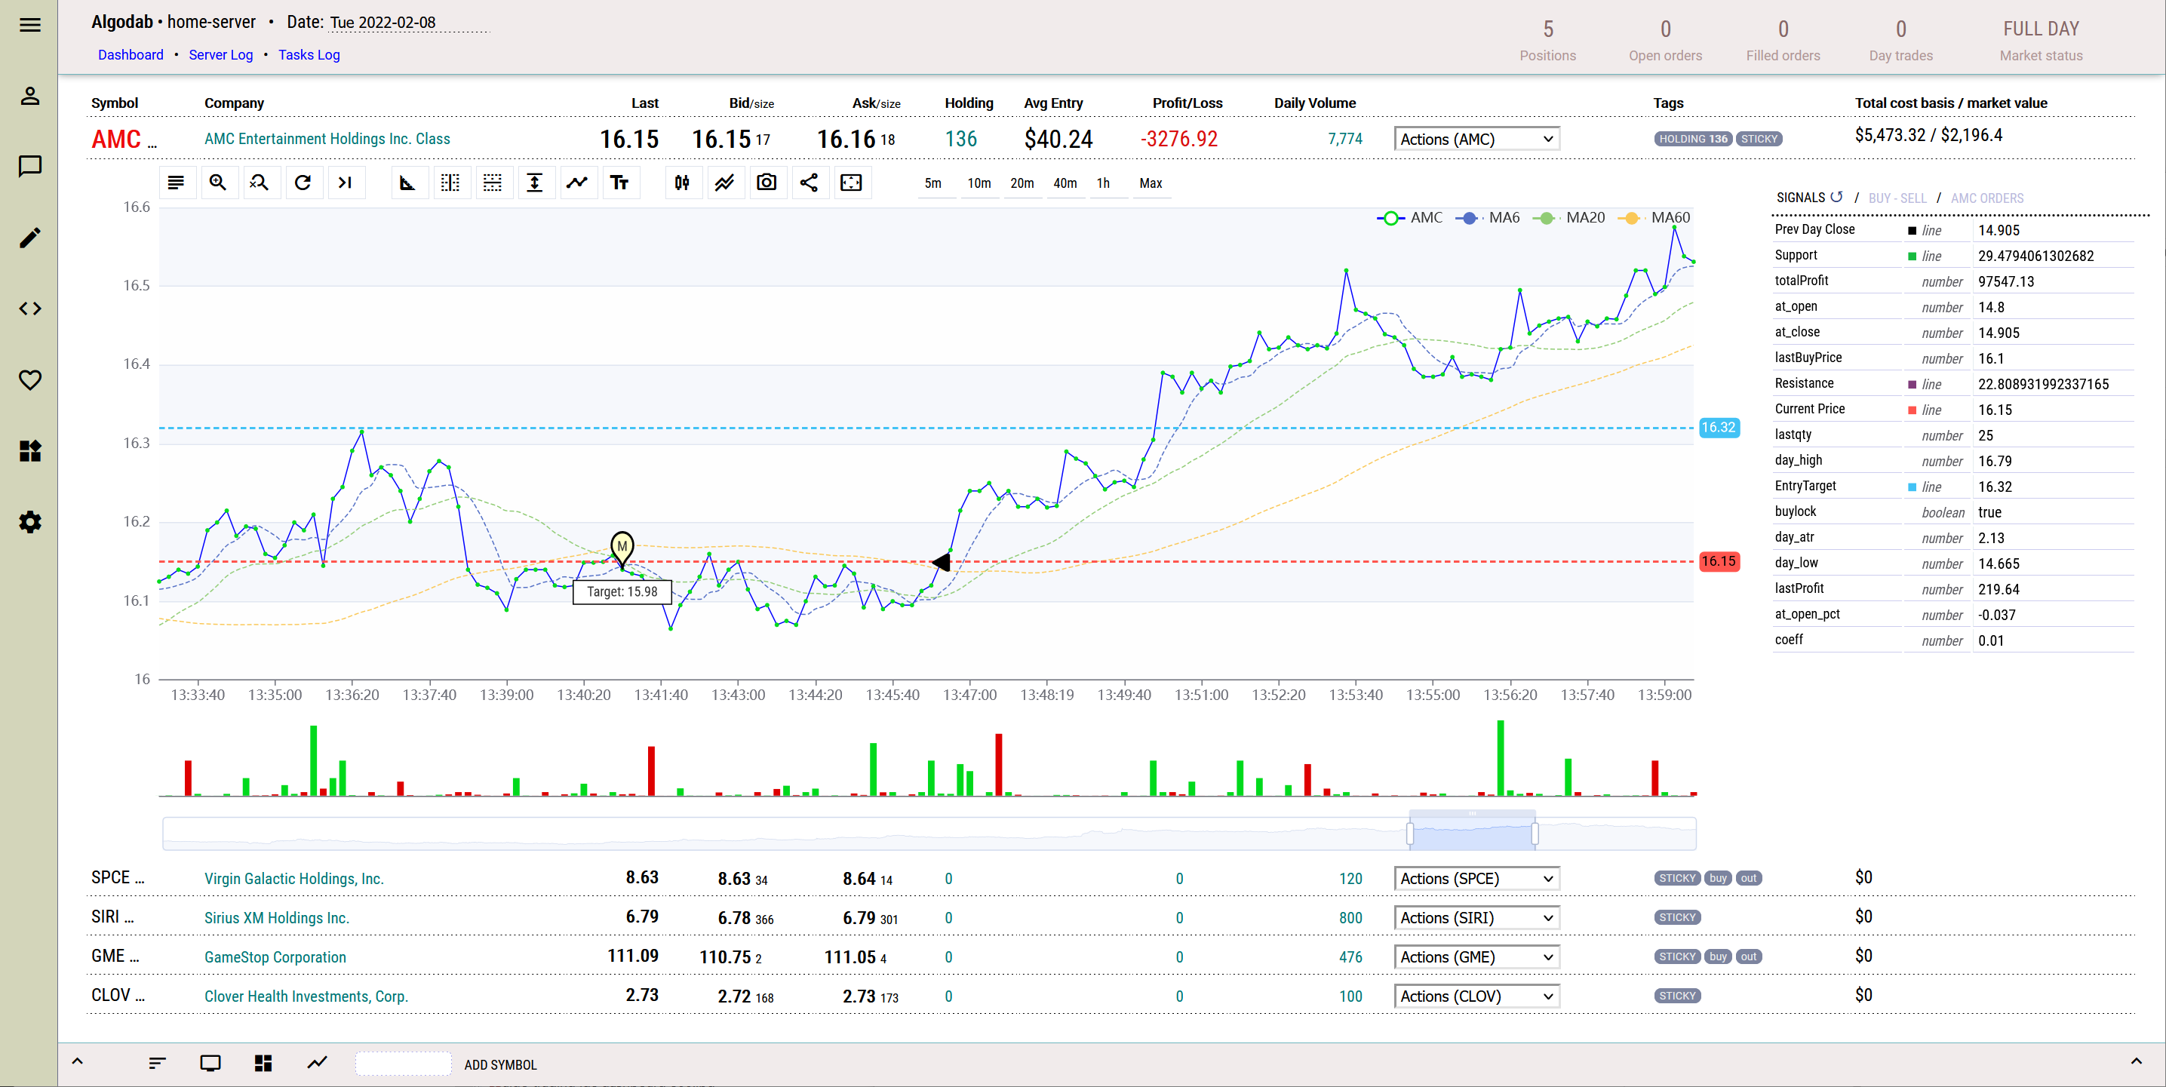The height and width of the screenshot is (1087, 2166).
Task: Open the monitor view icon in the bottom bar
Action: (x=210, y=1064)
